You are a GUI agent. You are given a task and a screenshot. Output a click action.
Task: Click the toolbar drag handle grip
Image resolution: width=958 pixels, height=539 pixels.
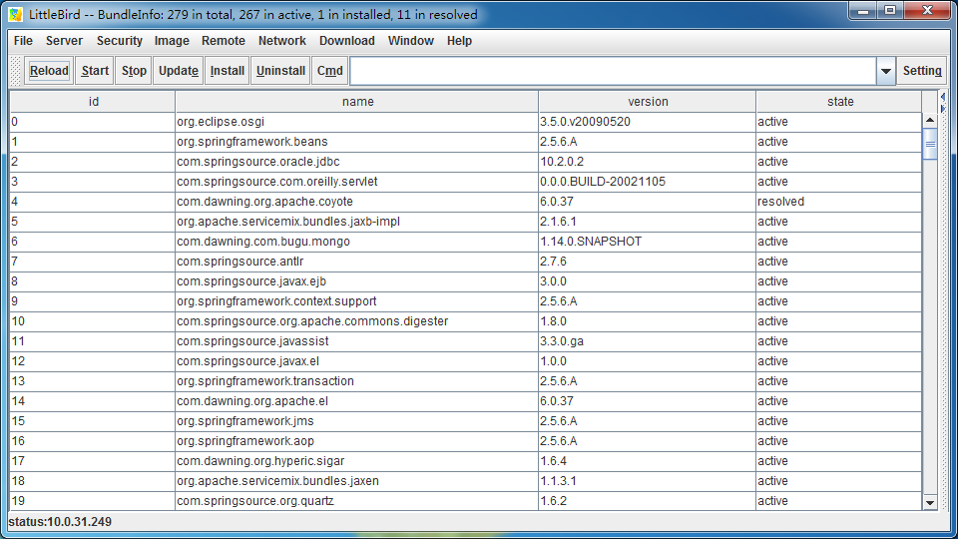16,71
